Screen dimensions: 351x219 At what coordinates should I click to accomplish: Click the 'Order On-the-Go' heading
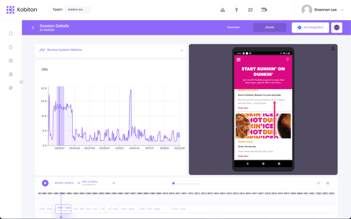(x=247, y=146)
